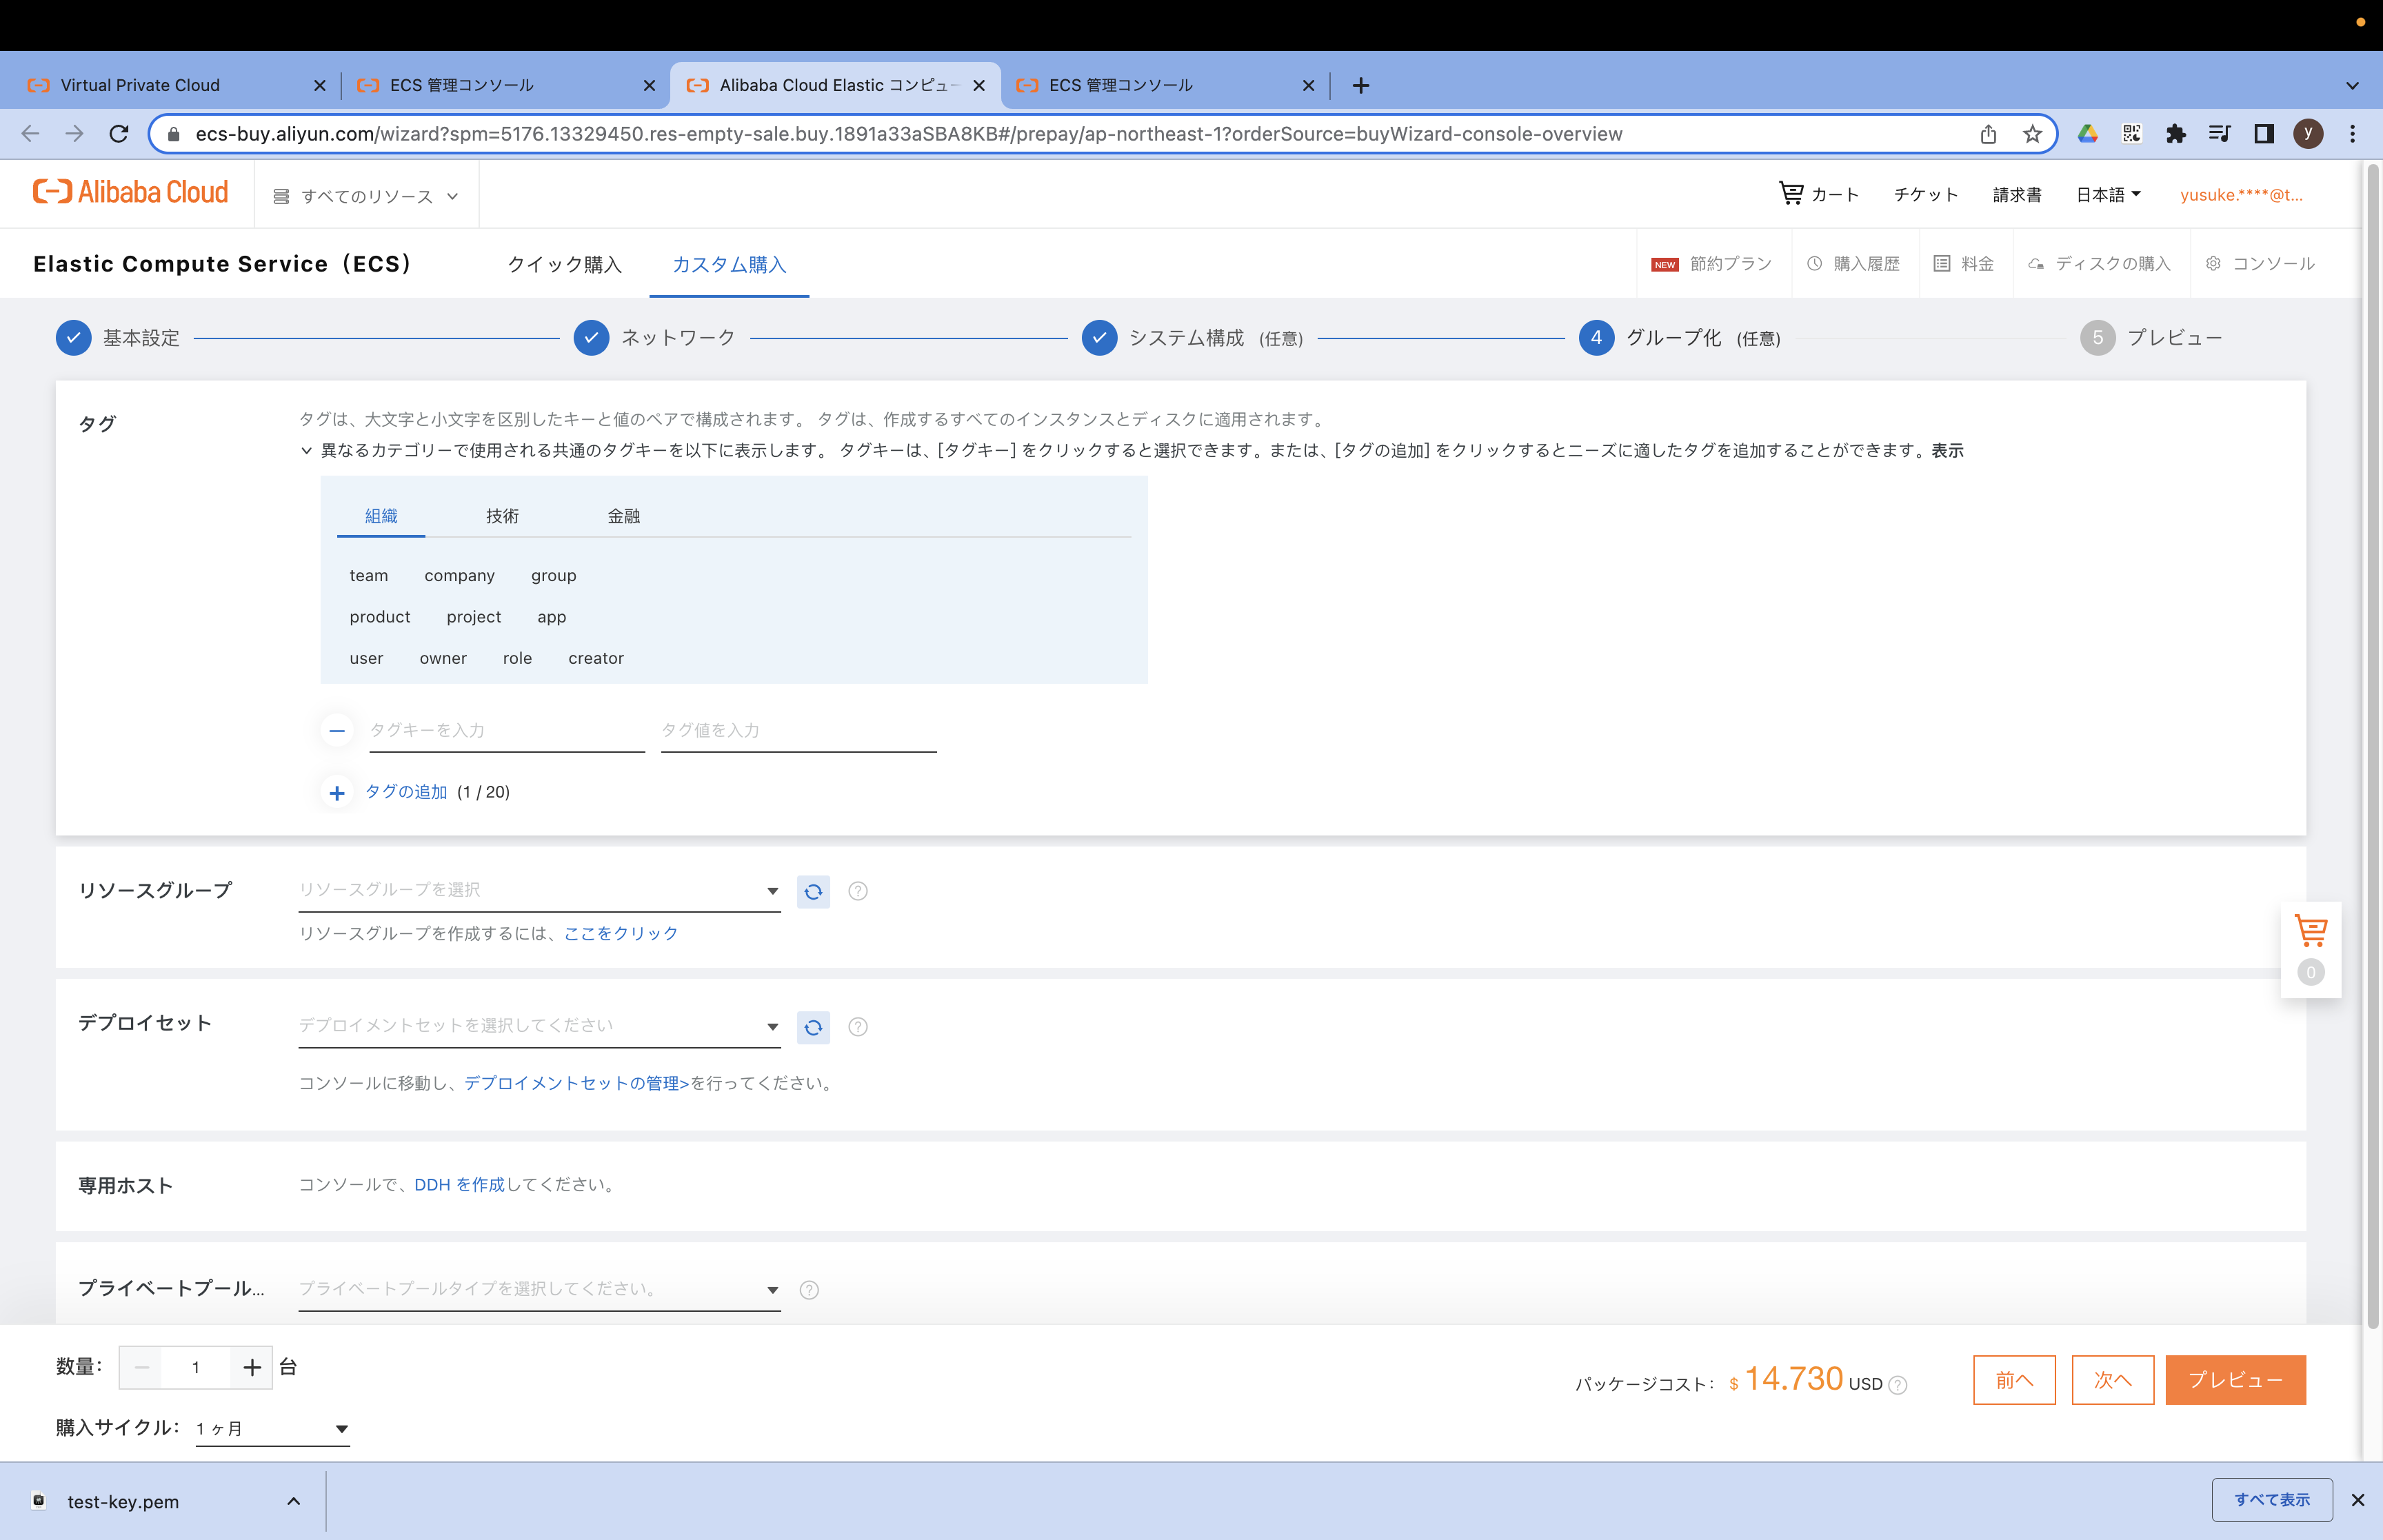This screenshot has width=2383, height=1540.
Task: Expand the purchase cycle dropdown
Action: [272, 1429]
